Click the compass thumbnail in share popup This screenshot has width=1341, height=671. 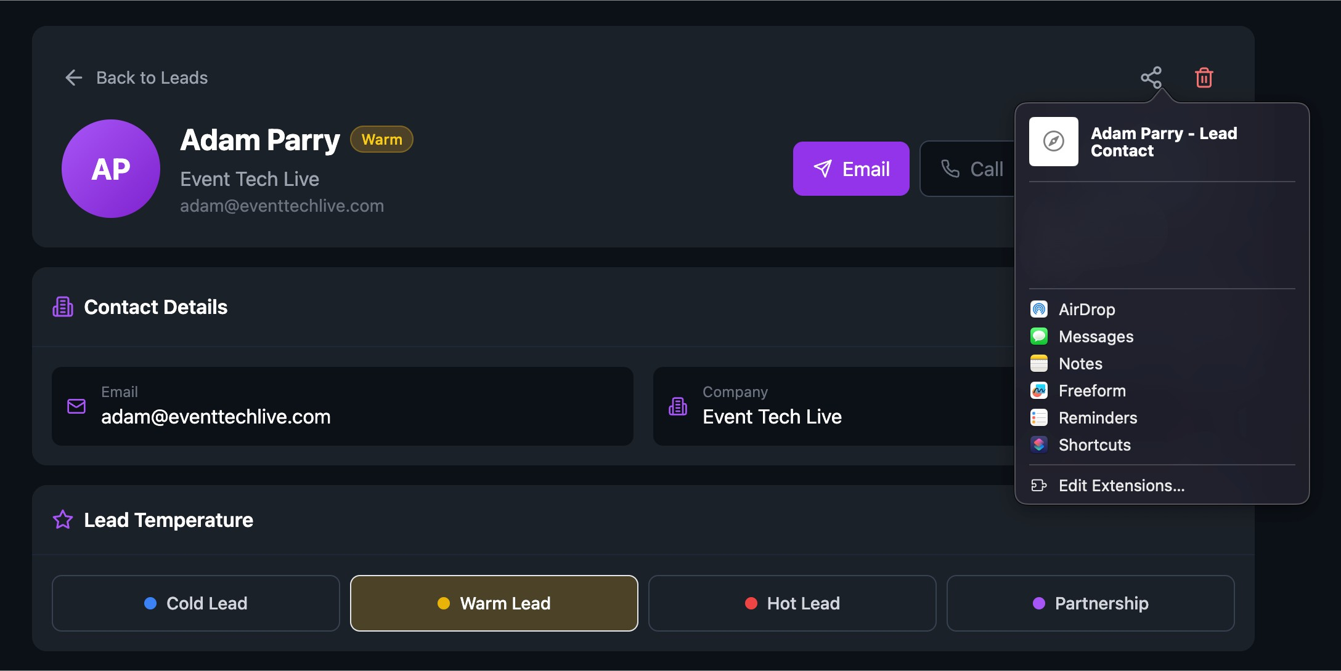(x=1053, y=142)
